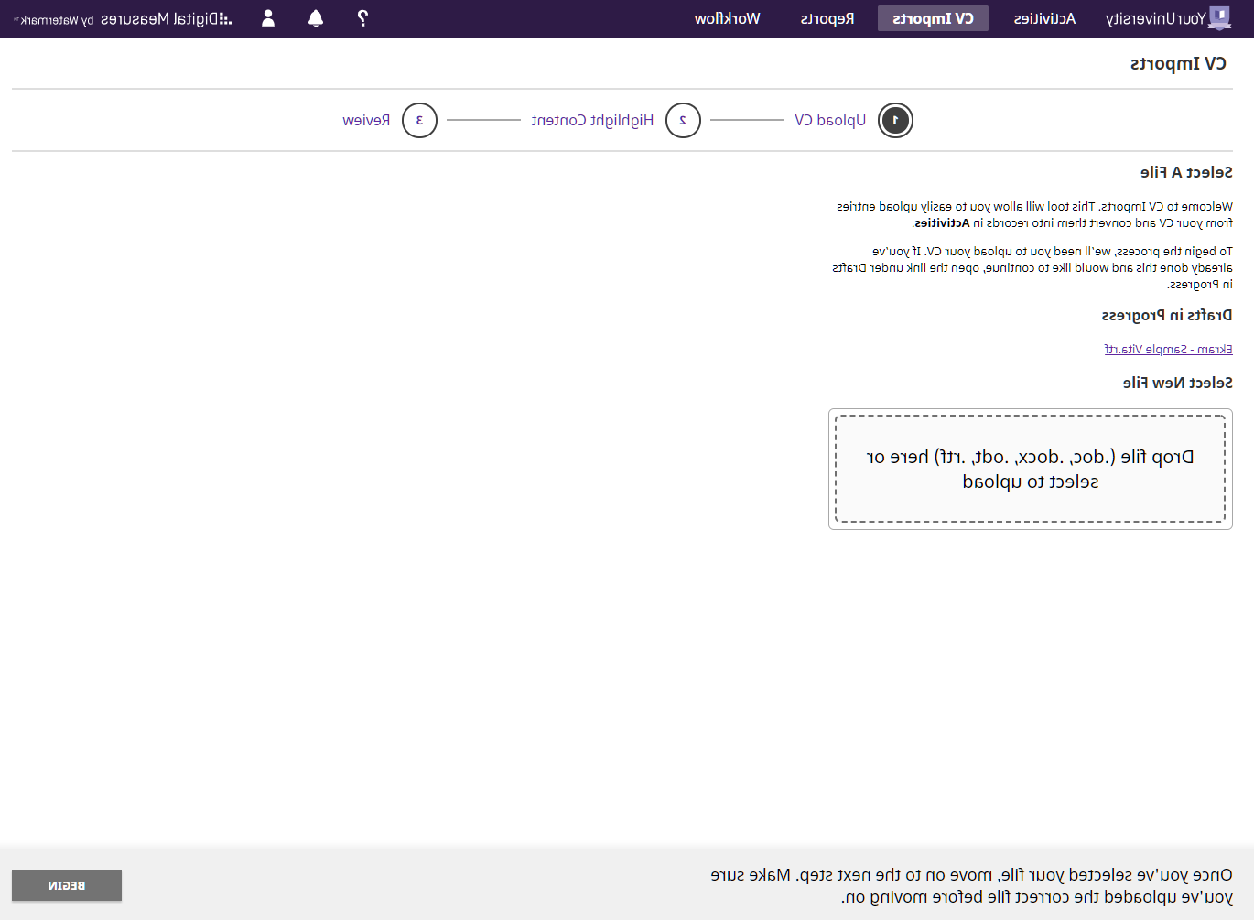The height and width of the screenshot is (920, 1254).
Task: Open the help question mark icon
Action: 362,18
